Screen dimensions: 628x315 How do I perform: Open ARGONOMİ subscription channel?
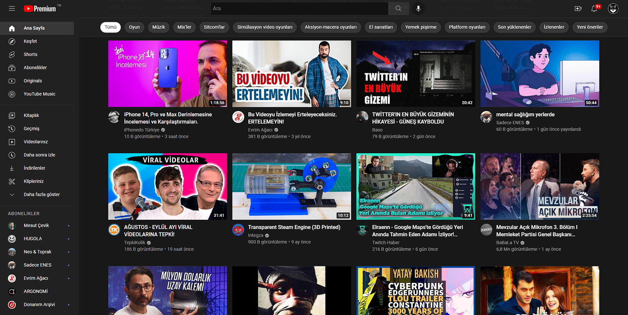(x=37, y=292)
